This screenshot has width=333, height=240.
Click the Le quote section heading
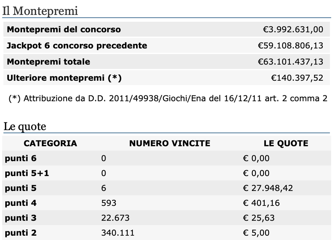(x=25, y=127)
